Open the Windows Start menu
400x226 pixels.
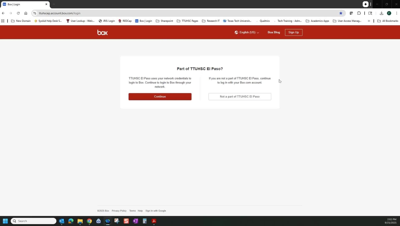[x=5, y=221]
